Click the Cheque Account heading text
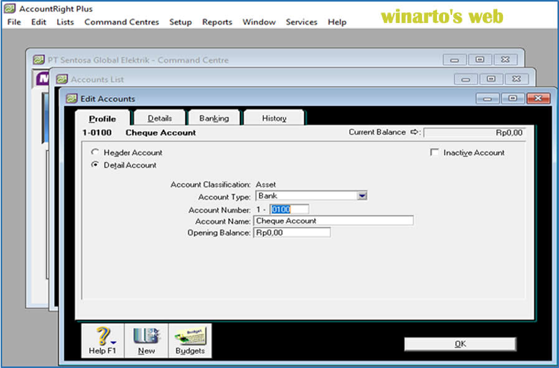Image resolution: width=559 pixels, height=368 pixels. tap(161, 132)
